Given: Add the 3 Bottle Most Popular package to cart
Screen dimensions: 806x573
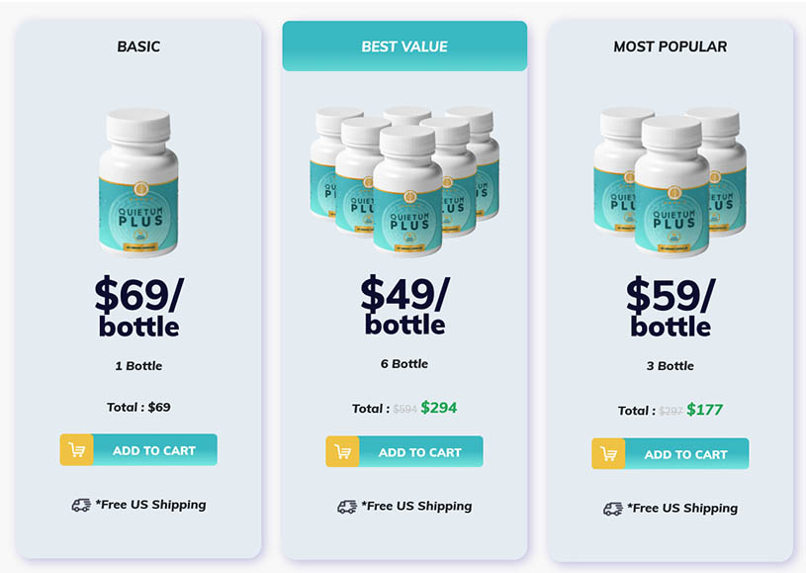Looking at the screenshot, I should coord(670,453).
